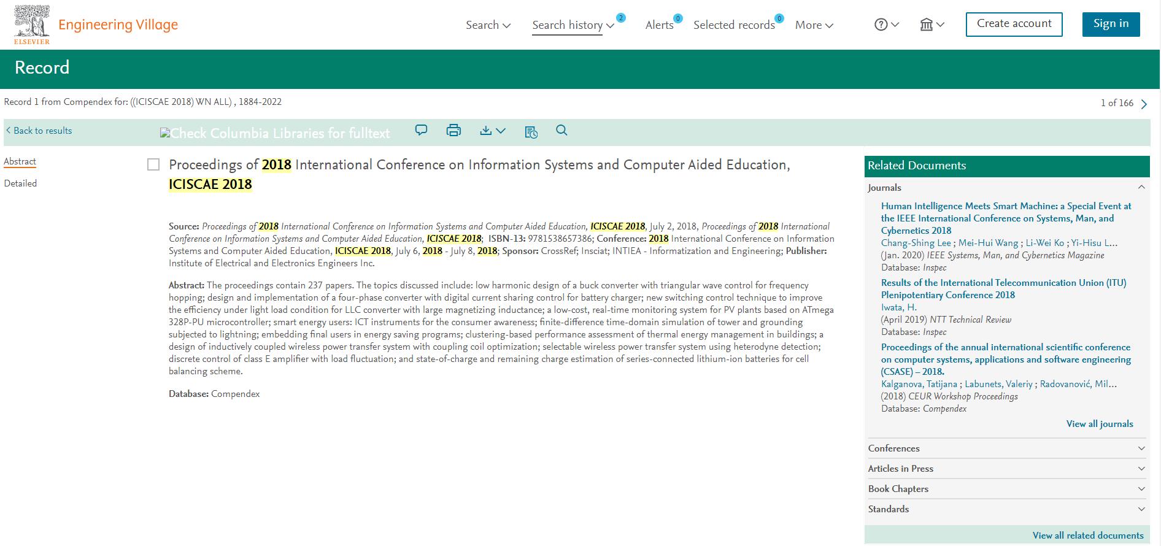Click the alert scheduling icon in toolbar

531,132
